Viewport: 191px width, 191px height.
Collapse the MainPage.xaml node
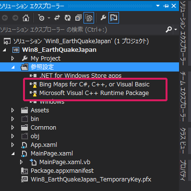point(13,154)
